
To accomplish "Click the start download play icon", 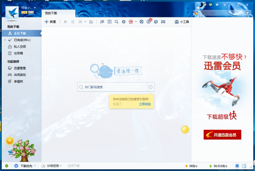I will coord(65,22).
